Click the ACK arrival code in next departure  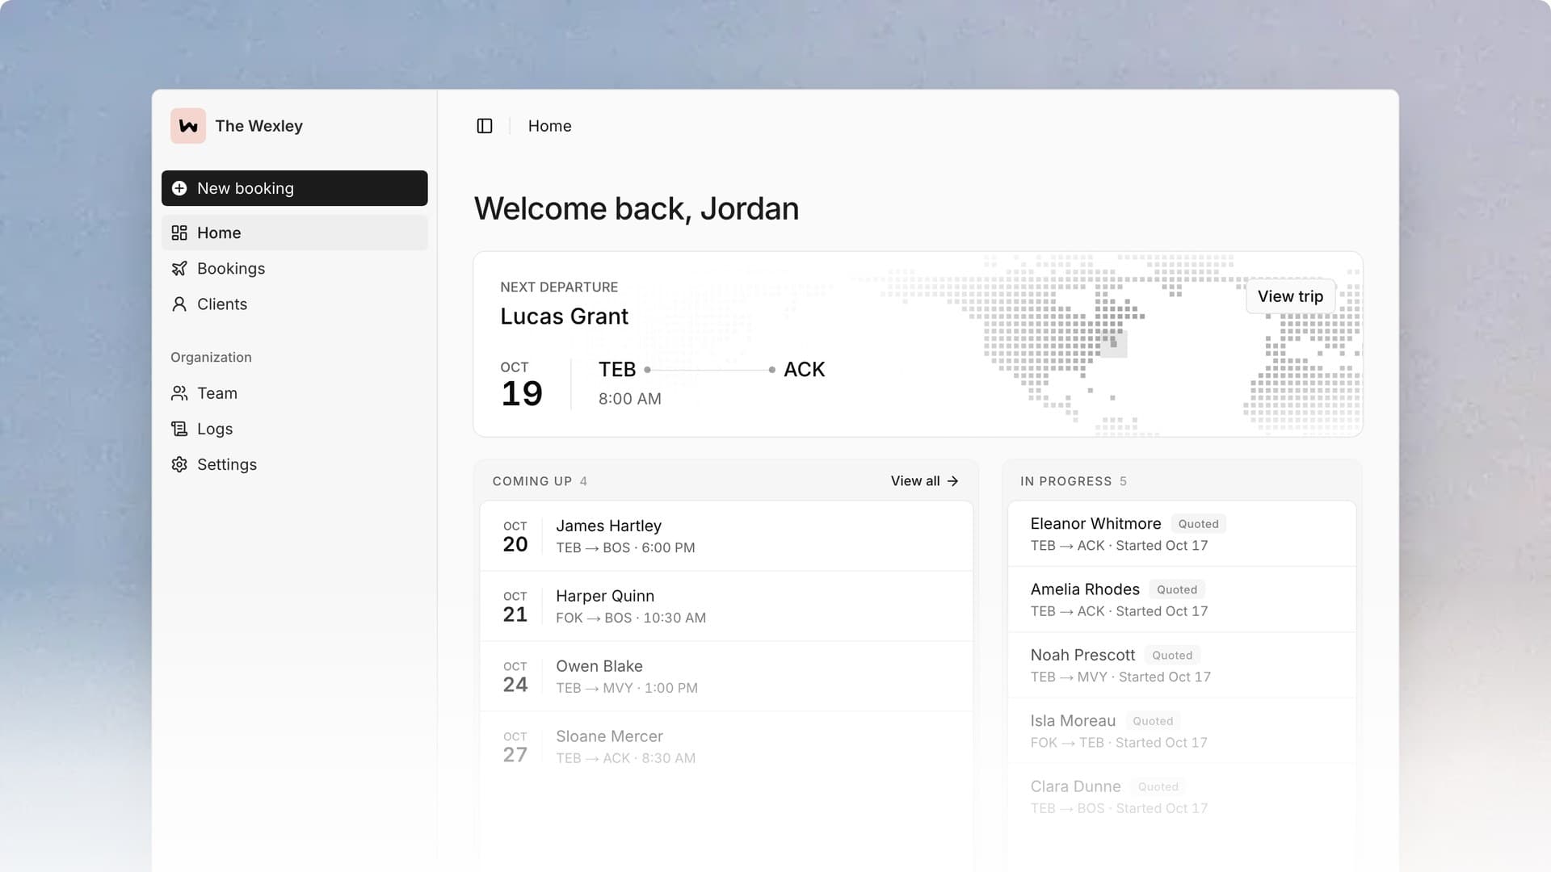tap(804, 369)
